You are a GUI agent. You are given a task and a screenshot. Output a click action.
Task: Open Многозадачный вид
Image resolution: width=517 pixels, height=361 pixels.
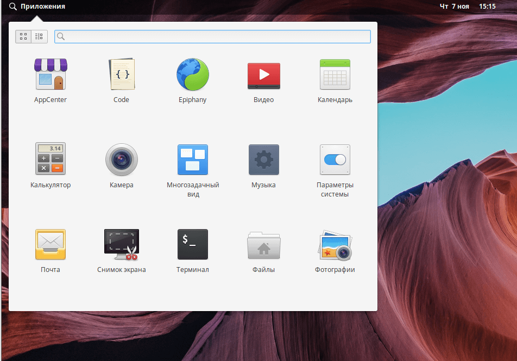(193, 160)
